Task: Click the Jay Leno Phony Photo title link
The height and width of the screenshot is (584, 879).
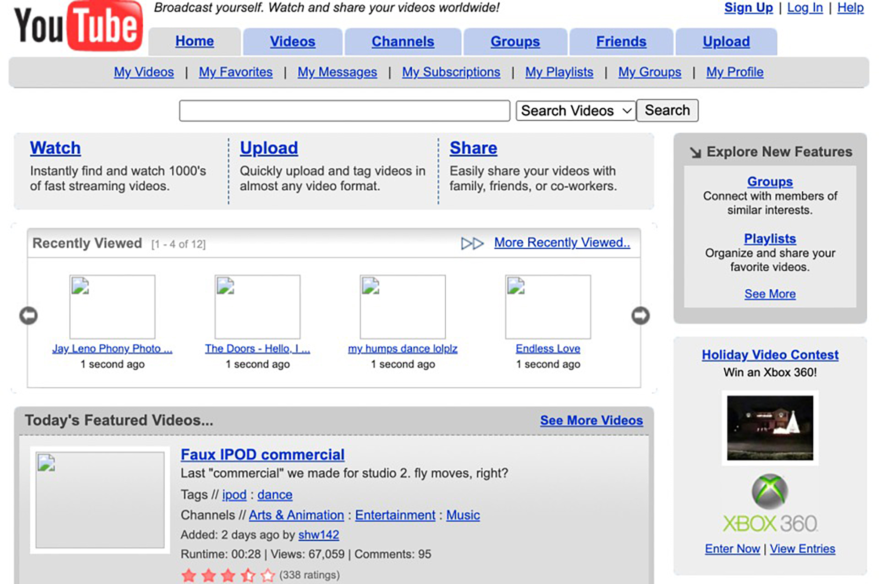Action: click(112, 348)
